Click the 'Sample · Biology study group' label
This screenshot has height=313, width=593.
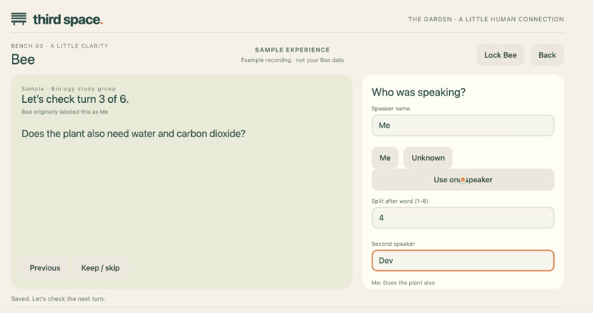click(x=68, y=89)
